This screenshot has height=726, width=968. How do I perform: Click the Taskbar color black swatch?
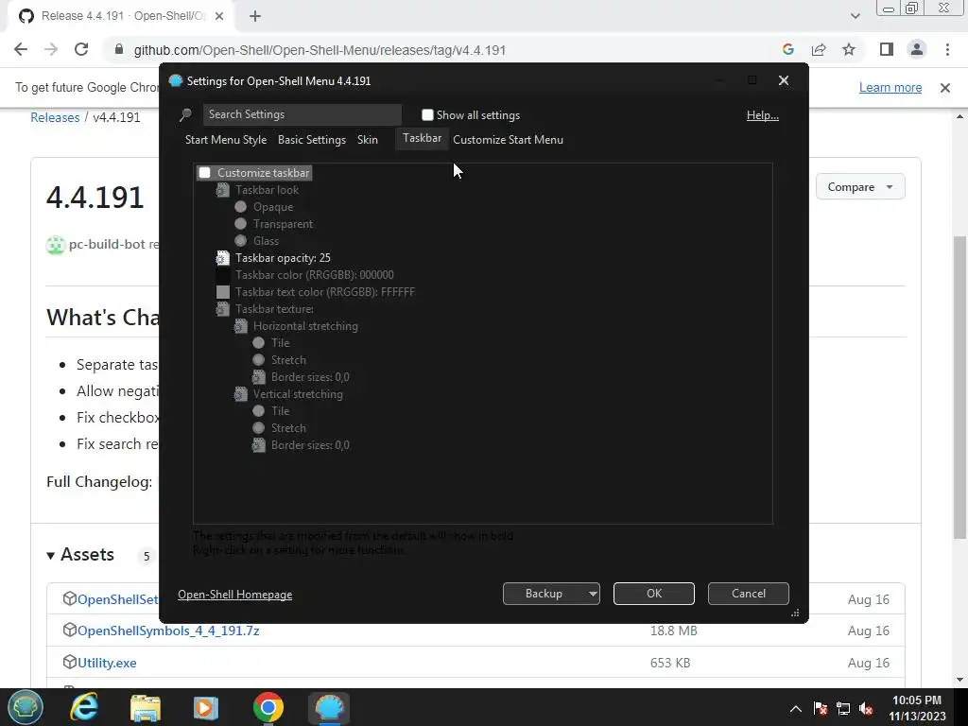coord(223,275)
